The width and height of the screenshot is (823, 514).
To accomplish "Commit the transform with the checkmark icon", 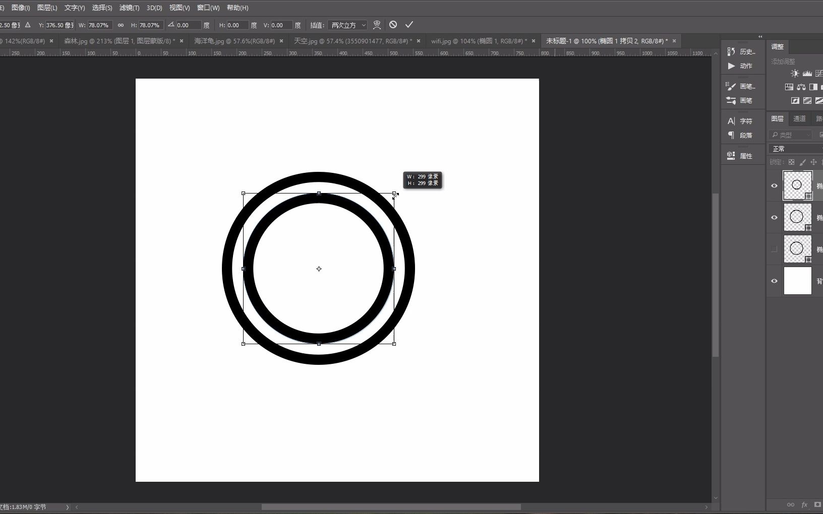I will (409, 25).
